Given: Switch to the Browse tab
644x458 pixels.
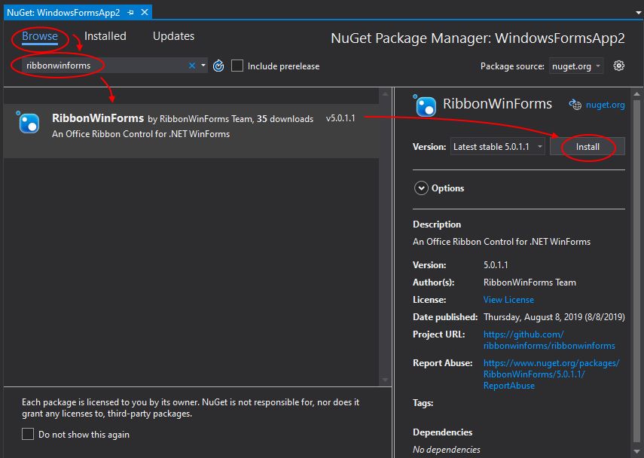Looking at the screenshot, I should click(x=40, y=36).
